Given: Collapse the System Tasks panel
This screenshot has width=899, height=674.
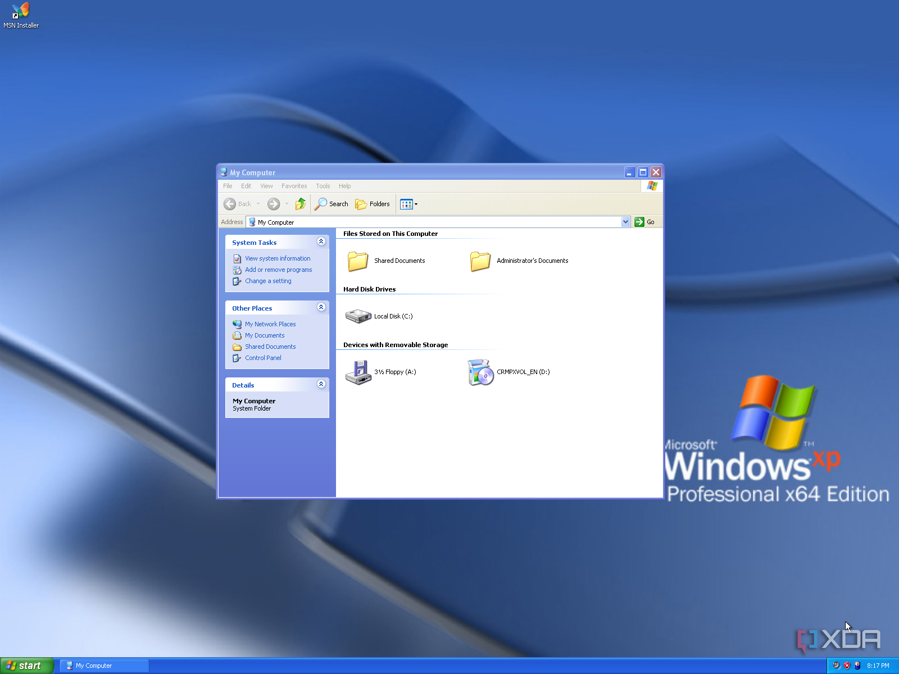Looking at the screenshot, I should [321, 242].
